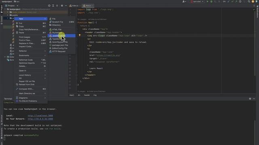The height and width of the screenshot is (145, 259).
Task: Click the user avatar icon at top right
Action: pos(253,2)
